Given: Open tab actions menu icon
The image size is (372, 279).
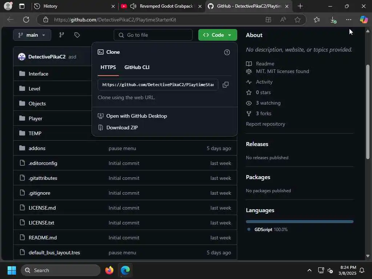Looking at the screenshot, I should pos(21,6).
